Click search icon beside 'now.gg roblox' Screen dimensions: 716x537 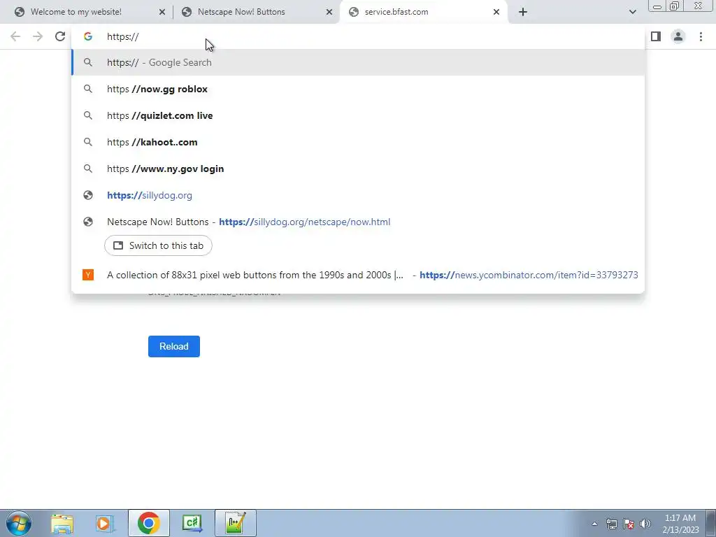click(x=88, y=89)
